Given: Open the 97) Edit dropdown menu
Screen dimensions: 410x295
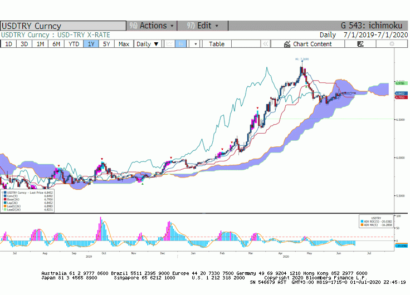Looking at the screenshot, I should click(203, 26).
